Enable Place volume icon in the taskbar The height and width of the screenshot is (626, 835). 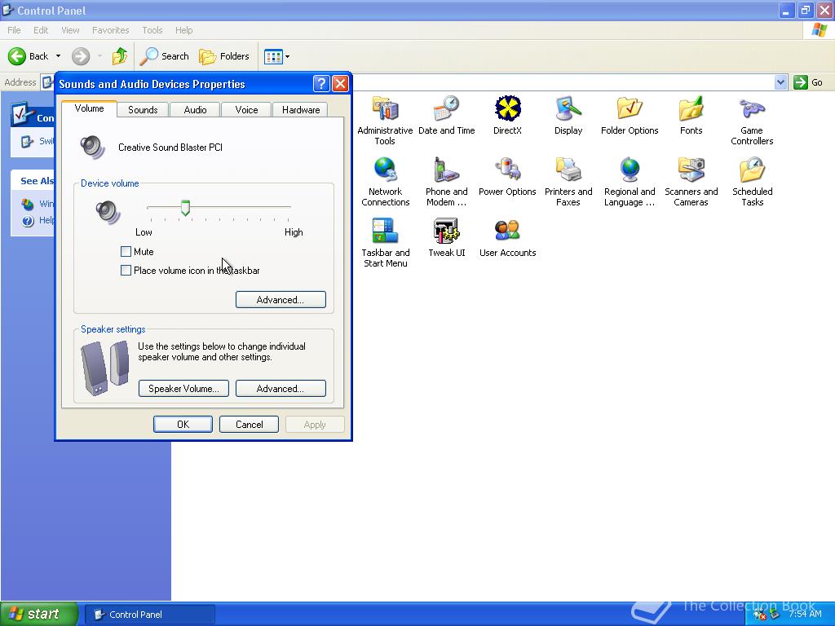(x=126, y=270)
